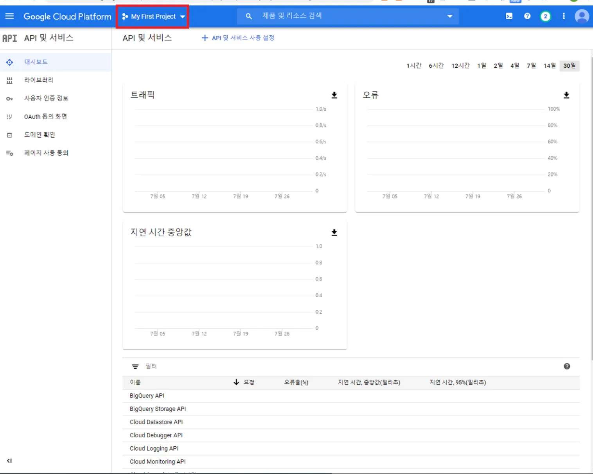Focus the 필터 table filter field
This screenshot has width=593, height=474.
pyautogui.click(x=351, y=366)
